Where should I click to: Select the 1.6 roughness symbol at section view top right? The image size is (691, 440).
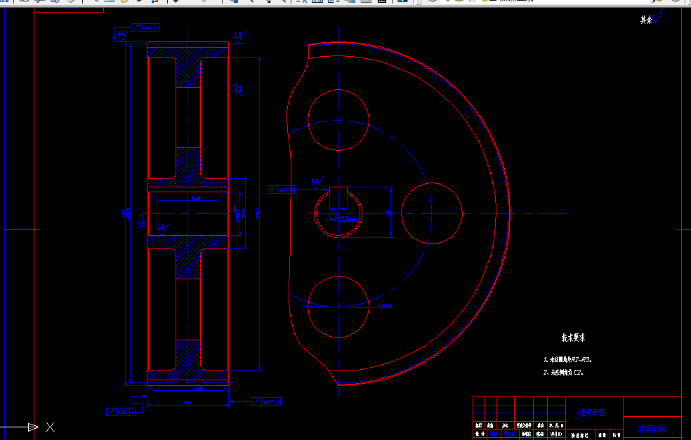[x=239, y=36]
